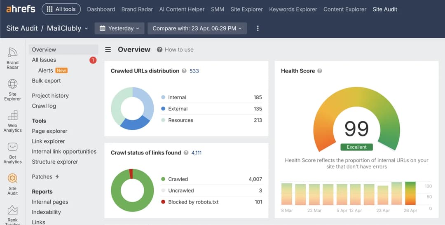Screen dimensions: 445x225
Task: Open Indexability report
Action: [x=46, y=212]
